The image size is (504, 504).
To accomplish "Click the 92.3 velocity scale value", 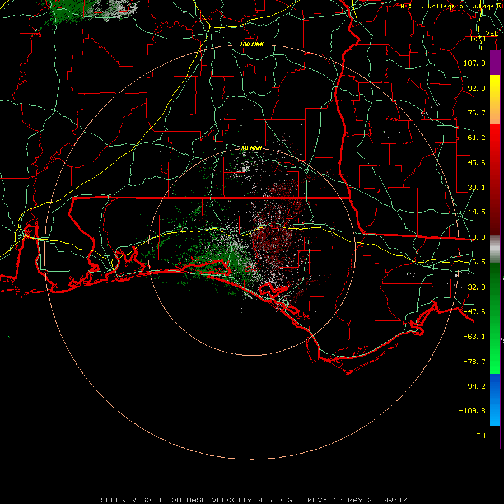I will 477,88.
